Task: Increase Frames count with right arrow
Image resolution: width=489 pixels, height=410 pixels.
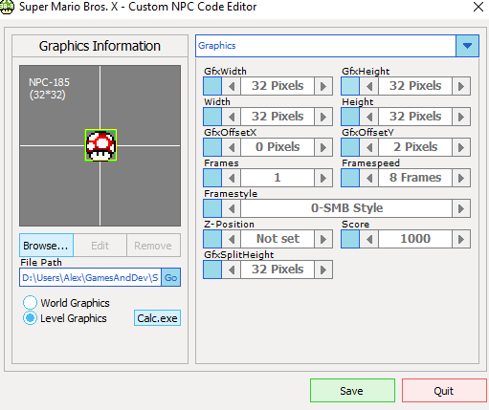Action: [323, 178]
